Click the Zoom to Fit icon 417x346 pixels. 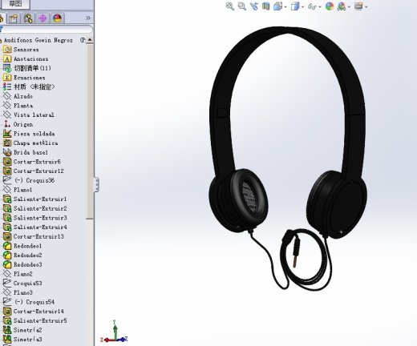coord(229,6)
